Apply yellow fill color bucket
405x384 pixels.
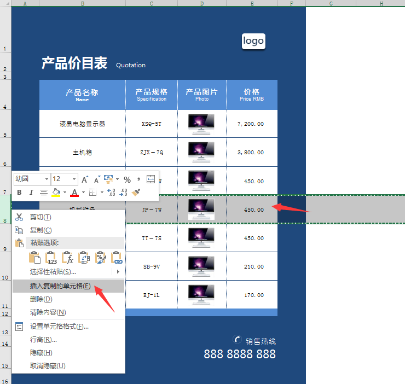56,193
